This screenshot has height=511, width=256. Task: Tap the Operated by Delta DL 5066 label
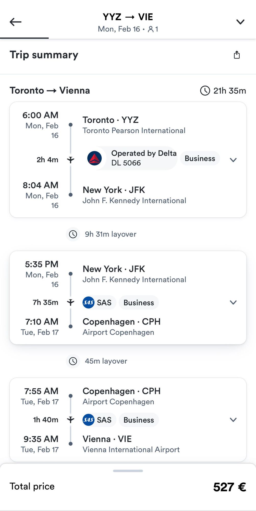144,158
